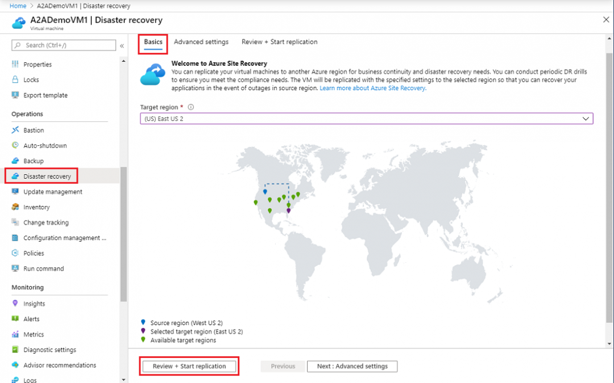Click the Diagnostic settings icon

coord(15,350)
